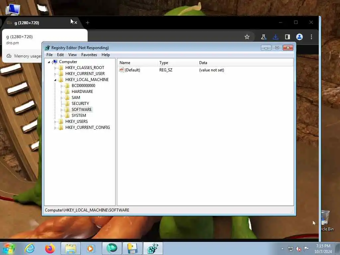Open Windows Media Player from taskbar
The image size is (340, 255).
click(x=91, y=248)
